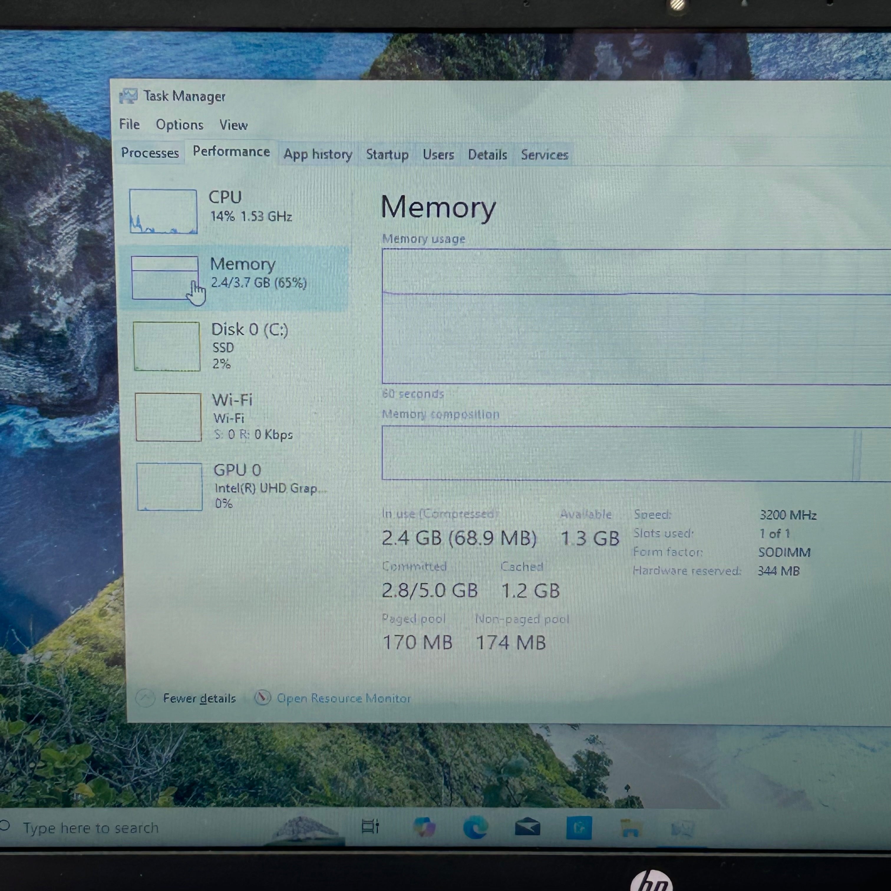Open Microsoft Store from the taskbar
Viewport: 891px width, 891px height.
click(x=579, y=828)
